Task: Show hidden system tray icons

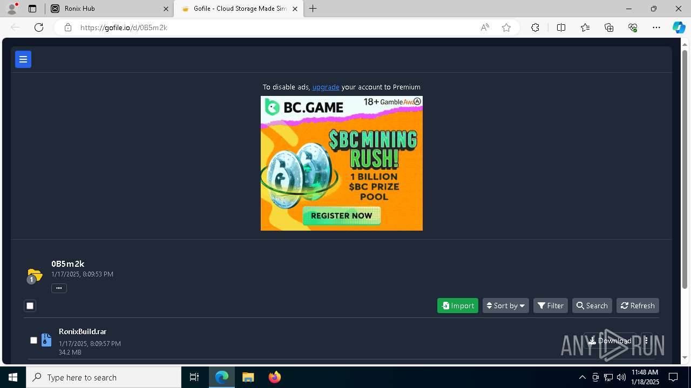Action: pos(582,377)
